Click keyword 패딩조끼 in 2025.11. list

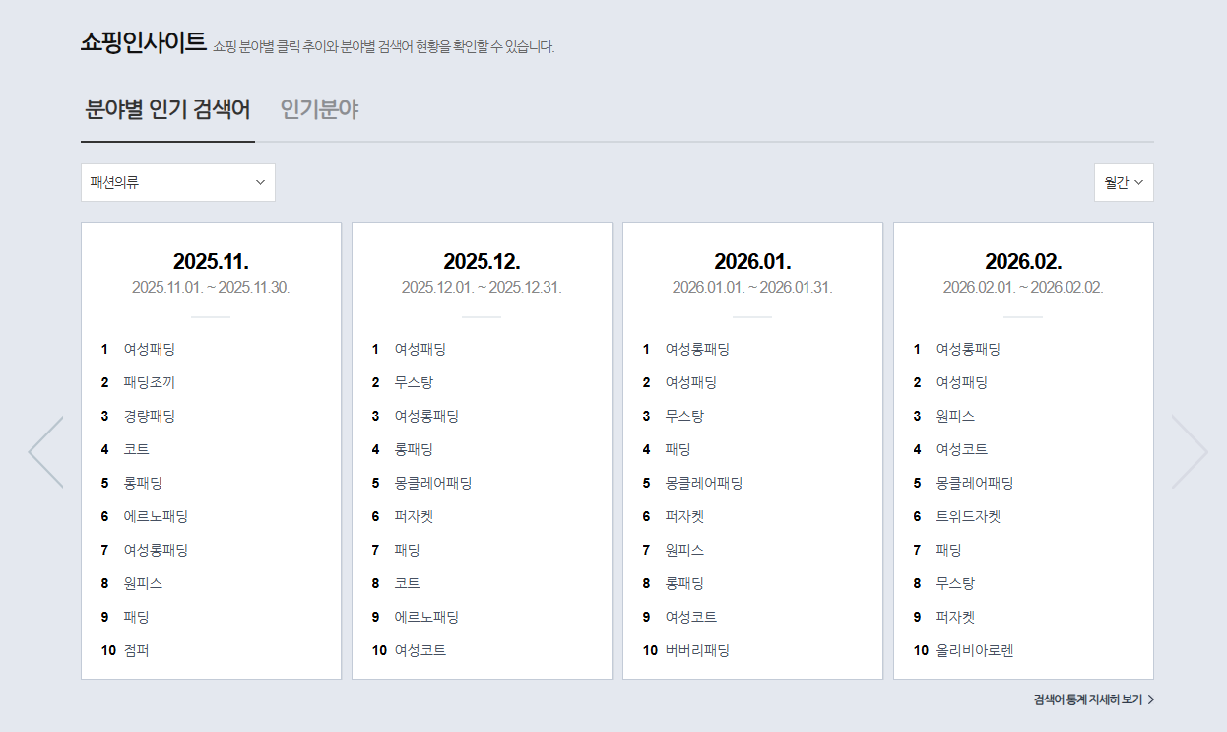150,382
